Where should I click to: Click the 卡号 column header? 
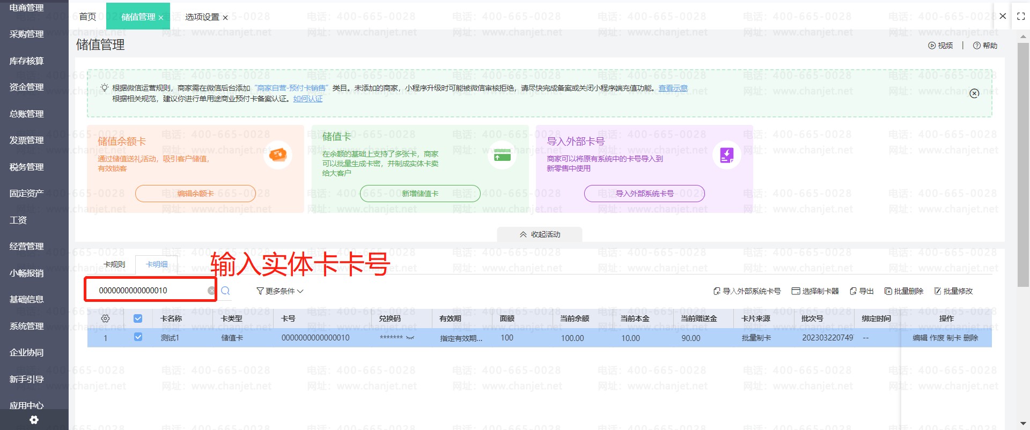[x=289, y=318]
